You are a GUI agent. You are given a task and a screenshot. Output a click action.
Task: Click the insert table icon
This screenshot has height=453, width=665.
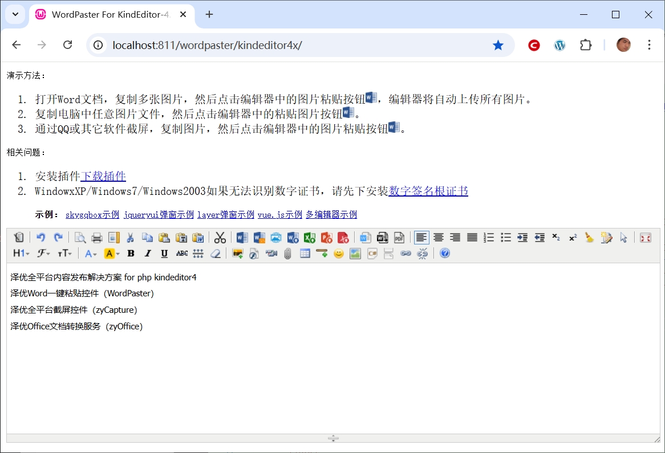[305, 254]
